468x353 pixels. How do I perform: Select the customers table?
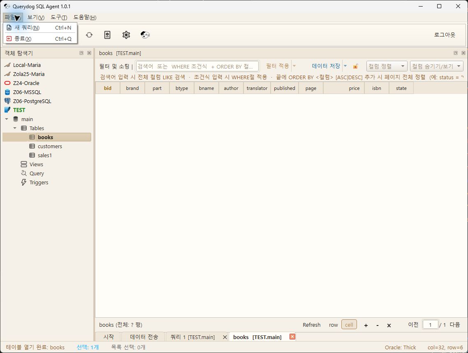pos(50,146)
